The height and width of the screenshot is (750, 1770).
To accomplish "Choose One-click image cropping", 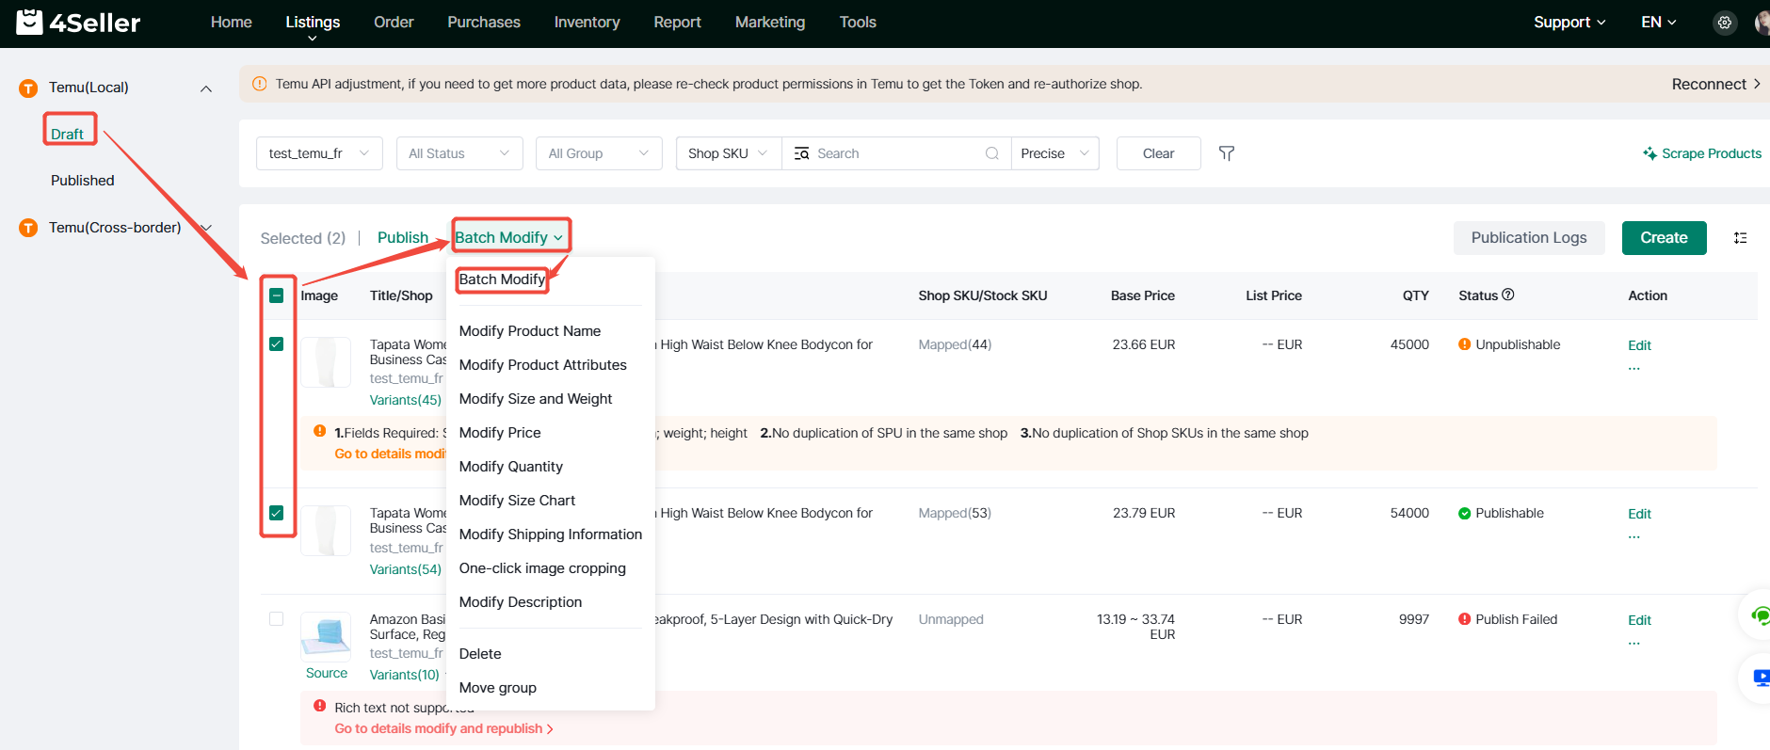I will (x=542, y=568).
